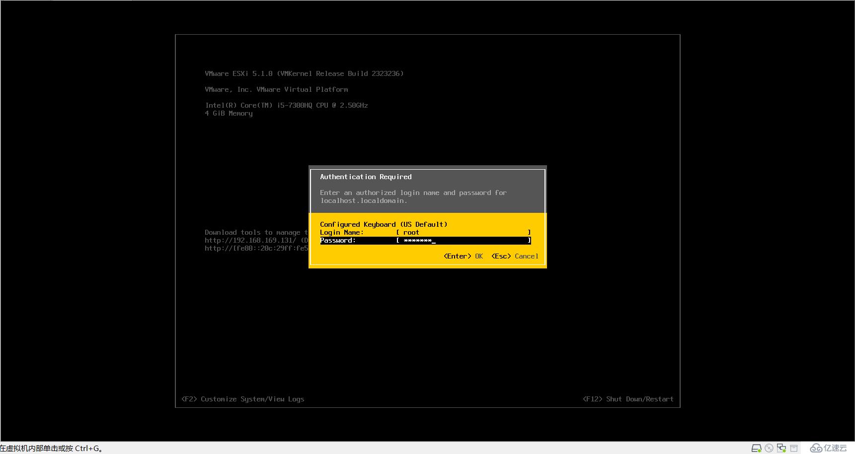Image resolution: width=855 pixels, height=454 pixels.
Task: Click the VMware ESXi 5.1.0 version line
Action: click(304, 73)
